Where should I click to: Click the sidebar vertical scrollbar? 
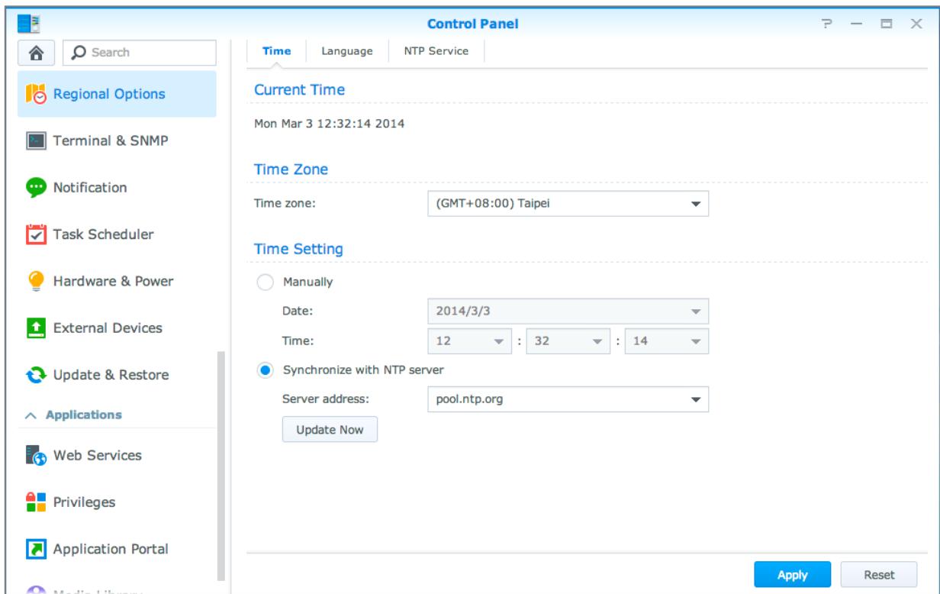point(221,466)
